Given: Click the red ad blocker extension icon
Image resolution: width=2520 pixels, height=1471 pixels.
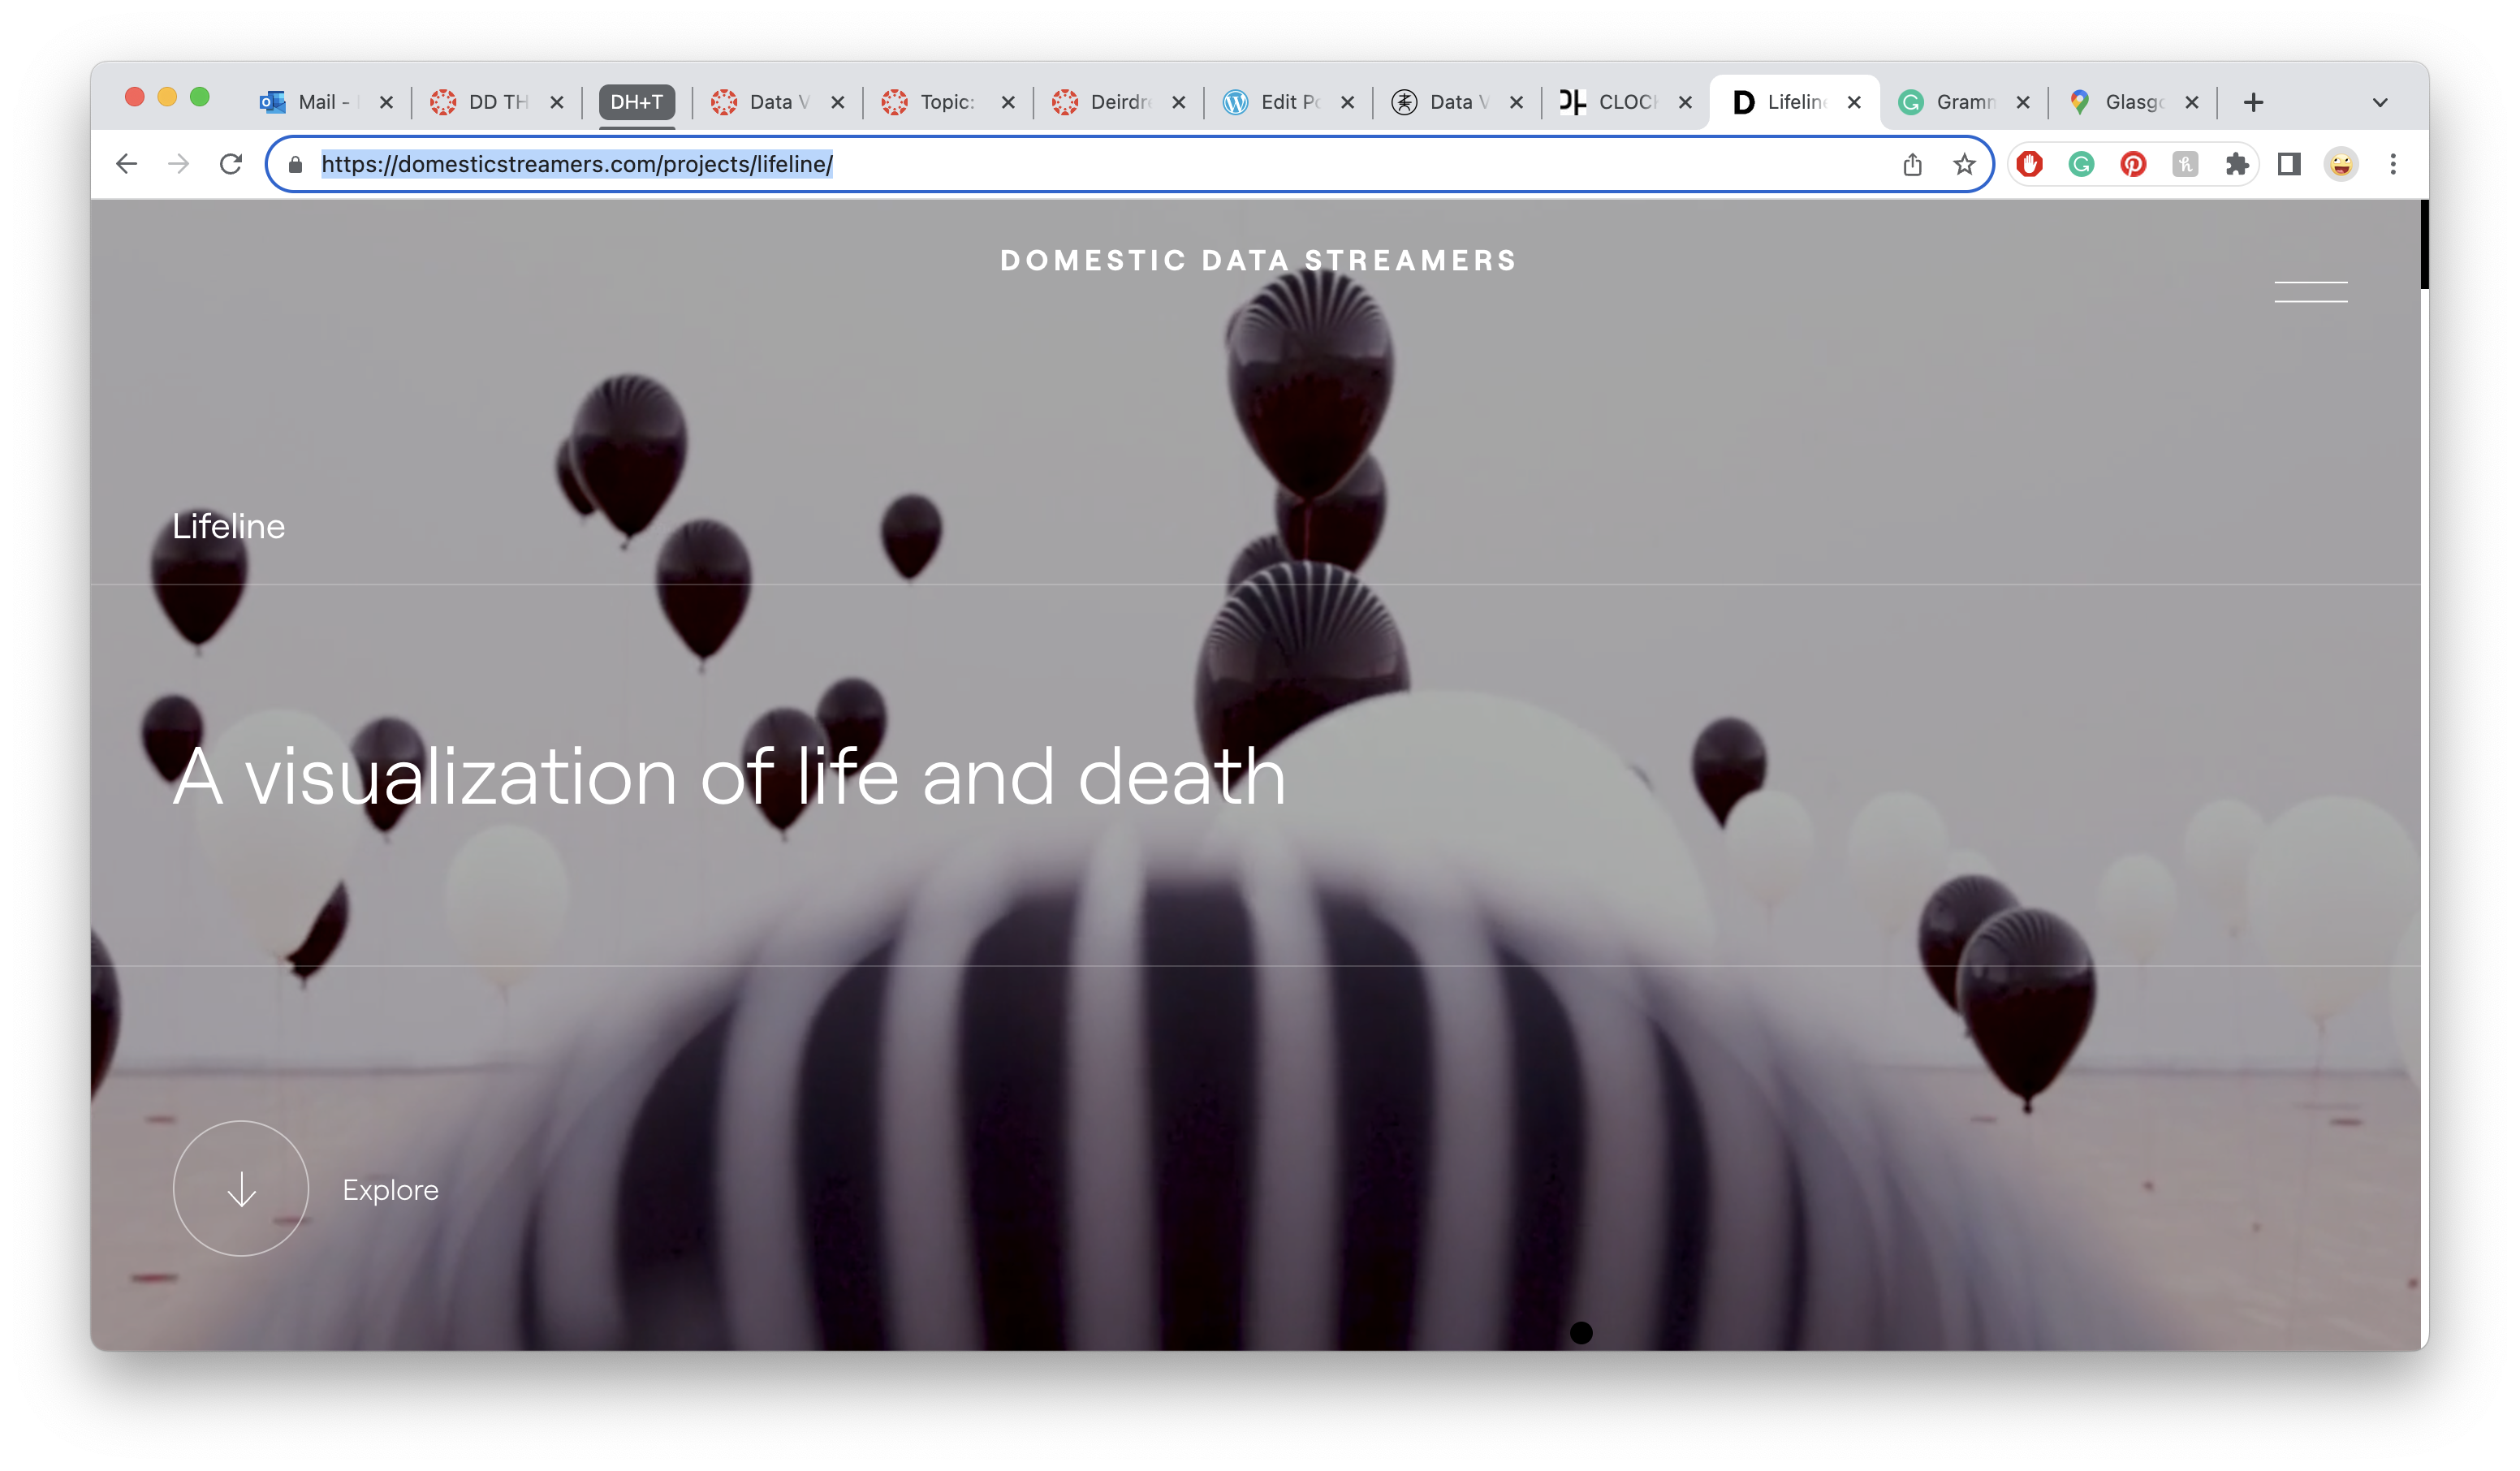Looking at the screenshot, I should (x=2029, y=164).
